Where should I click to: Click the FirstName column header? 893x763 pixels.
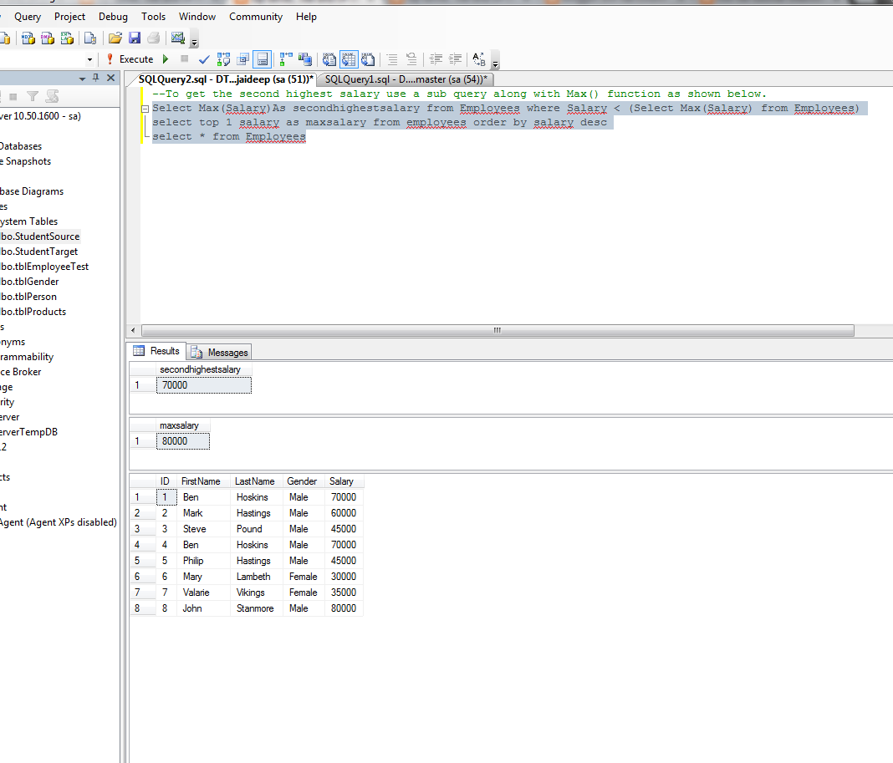(x=203, y=481)
